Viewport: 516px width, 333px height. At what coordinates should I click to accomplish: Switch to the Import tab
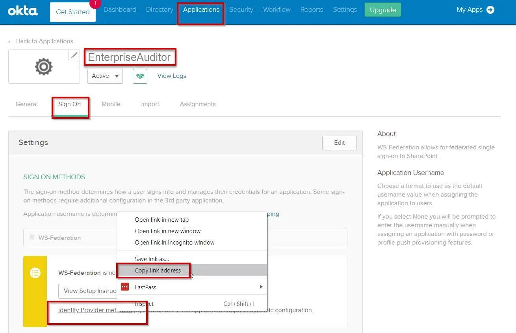[x=150, y=104]
